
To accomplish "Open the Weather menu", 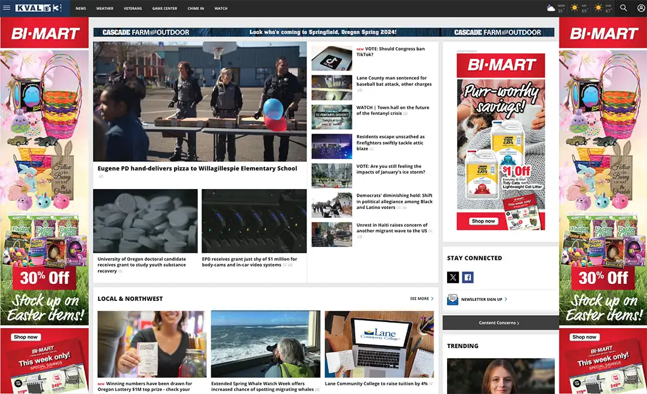I will (x=105, y=8).
